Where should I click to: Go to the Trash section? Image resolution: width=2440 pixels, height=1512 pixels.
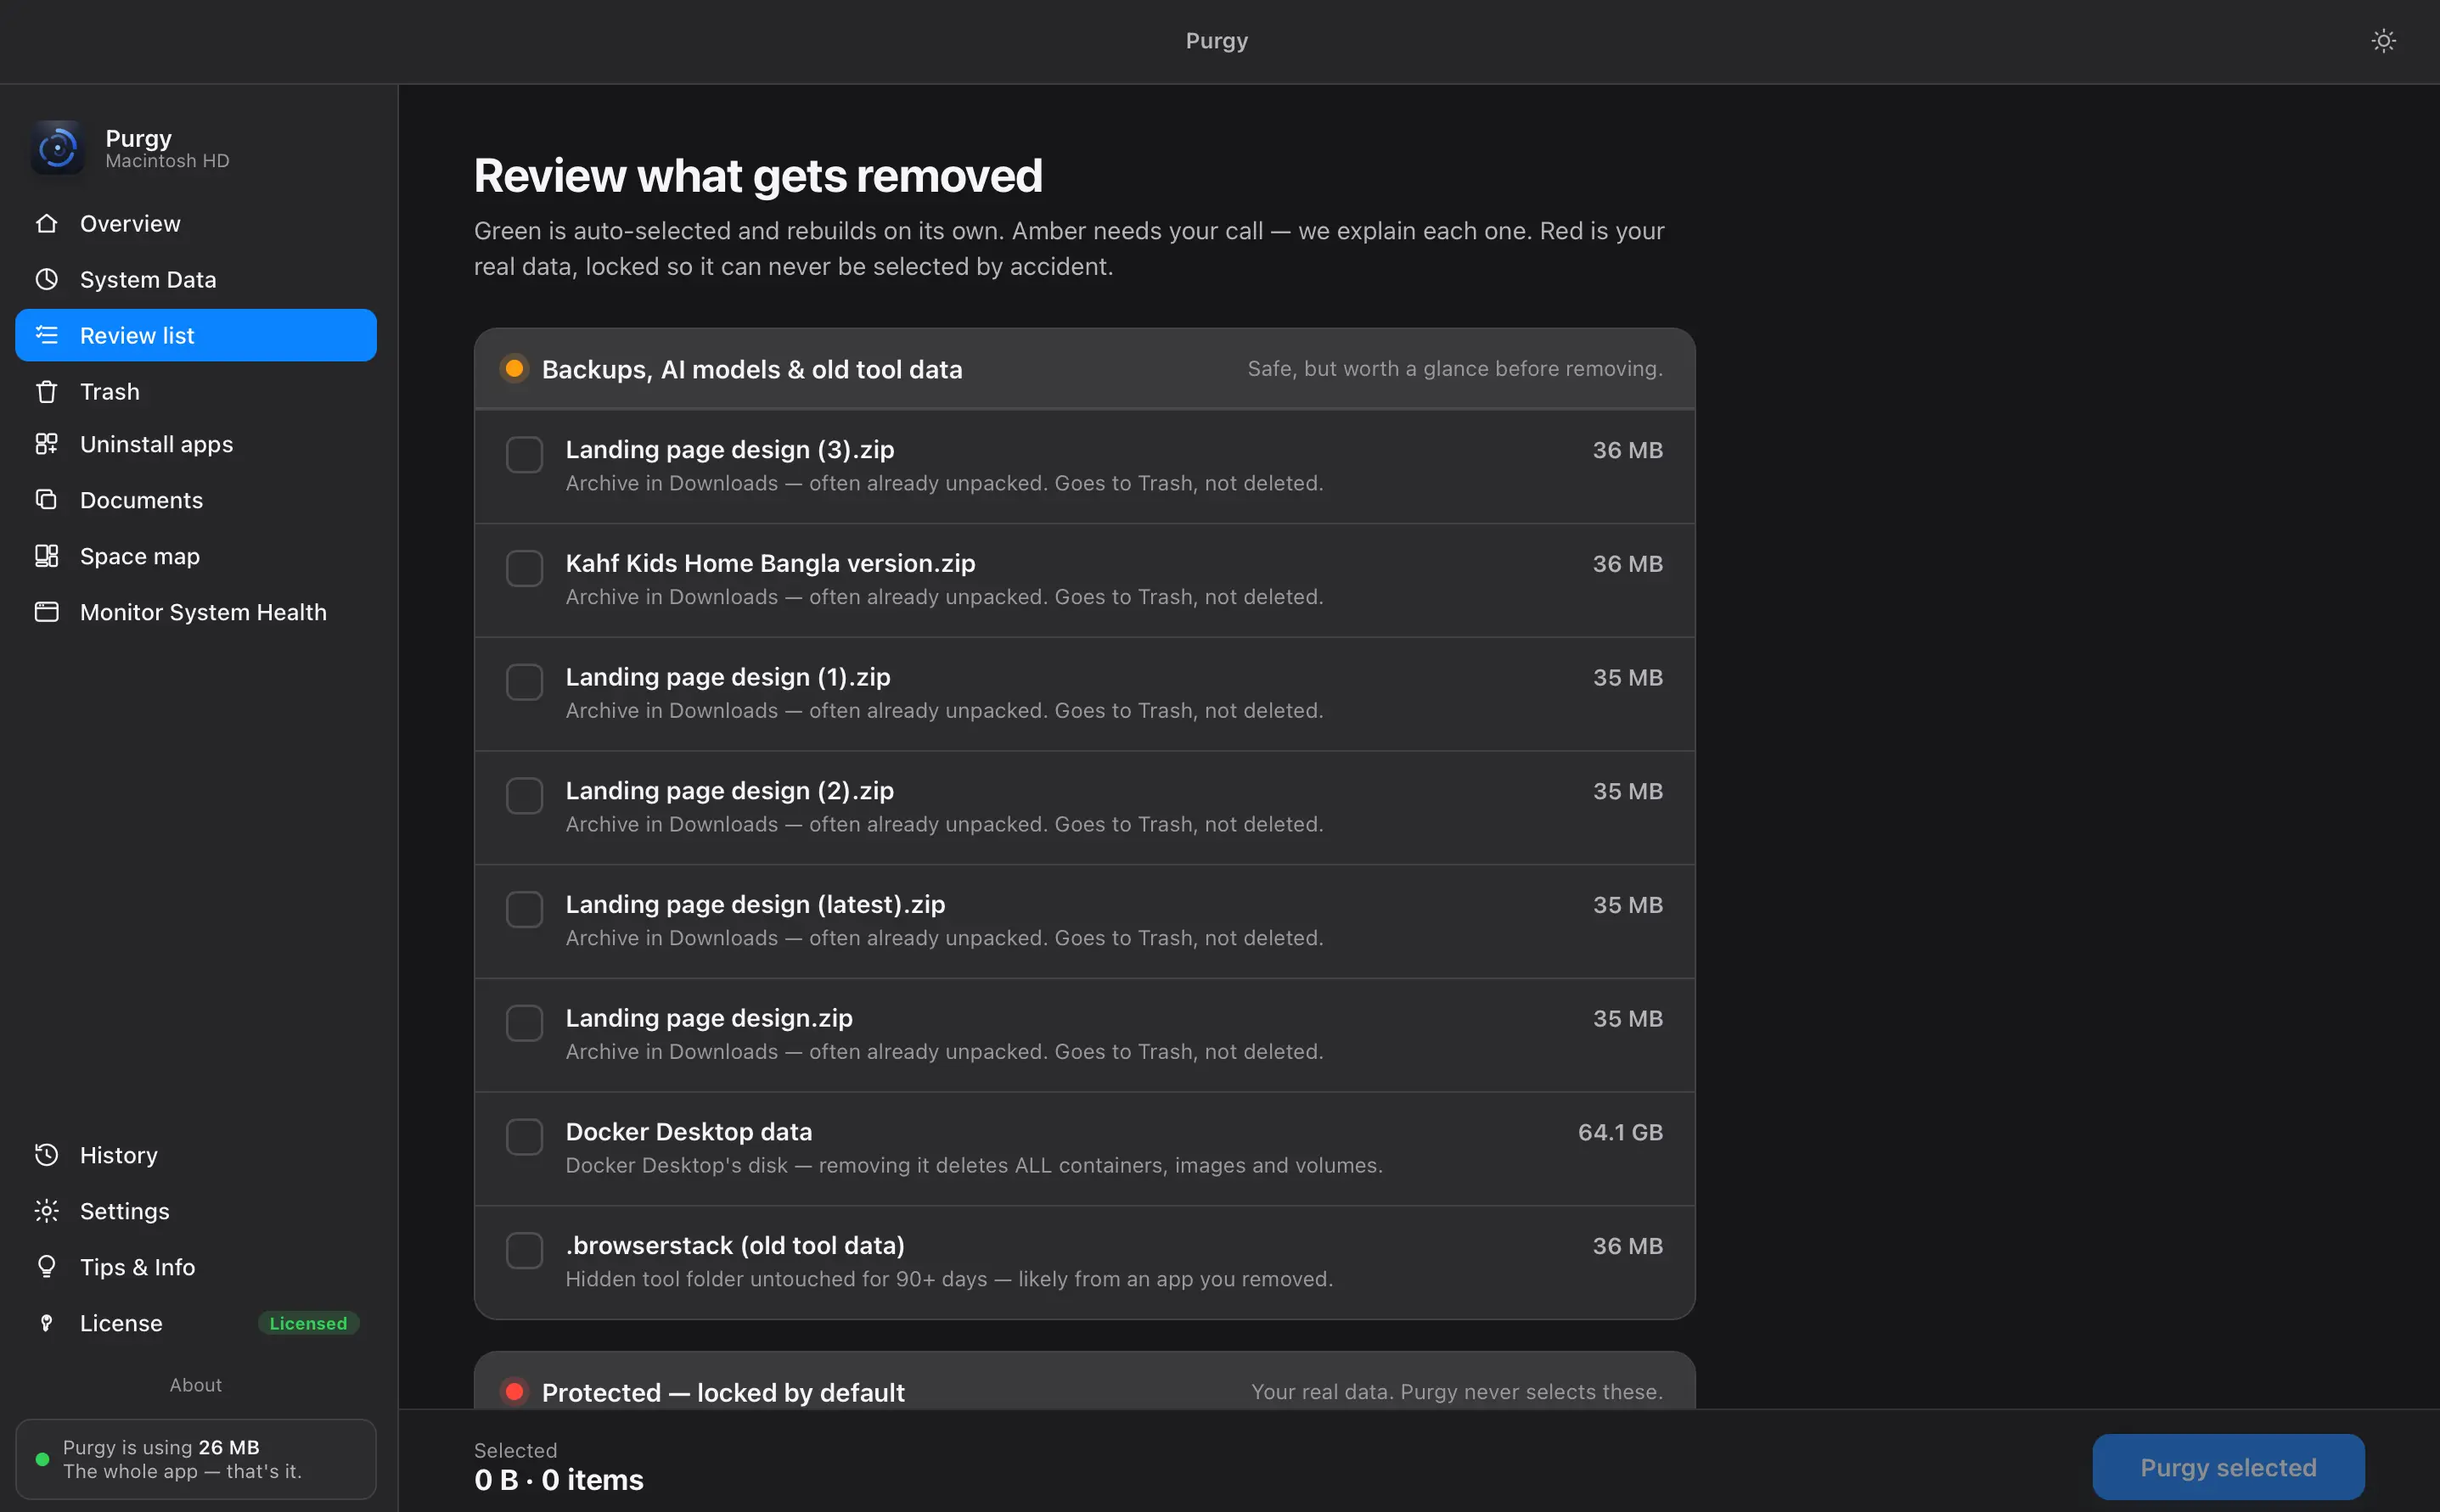[196, 391]
